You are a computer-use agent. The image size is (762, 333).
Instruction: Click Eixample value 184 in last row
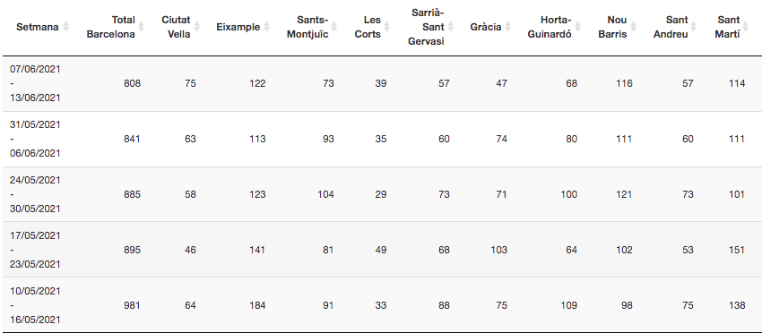257,306
